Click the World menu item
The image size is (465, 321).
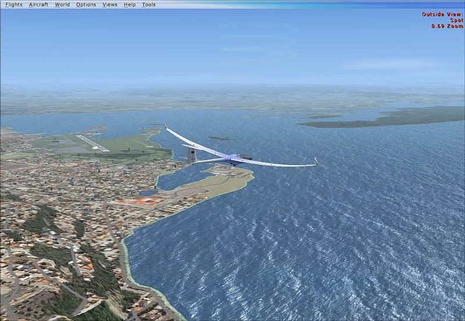62,5
